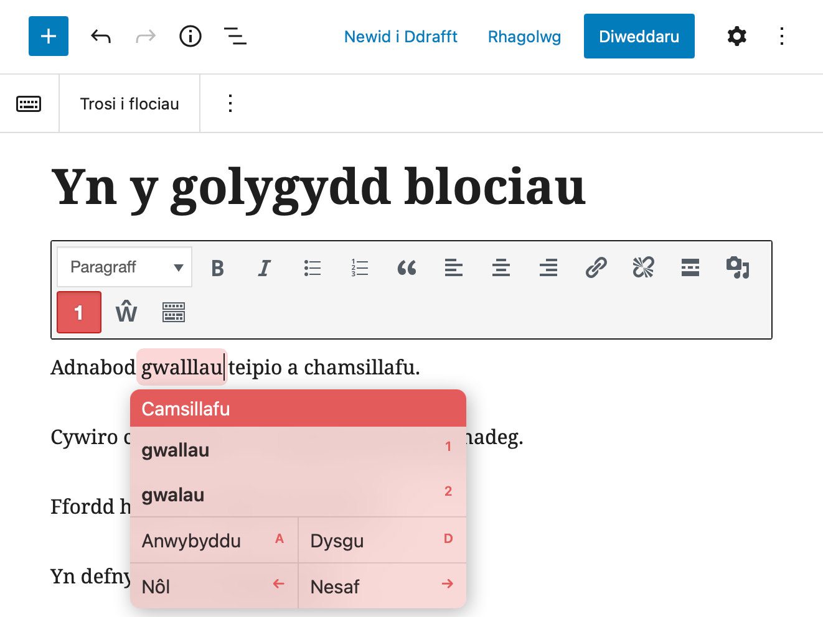Click the red error count 1 button

point(79,312)
